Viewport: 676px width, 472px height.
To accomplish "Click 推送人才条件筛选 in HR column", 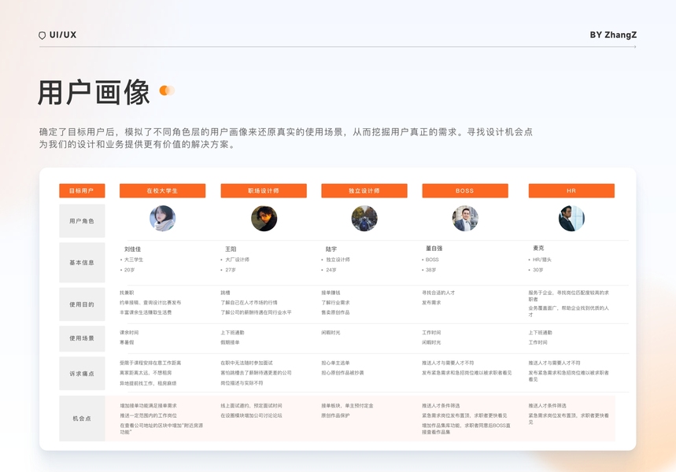I will point(548,406).
